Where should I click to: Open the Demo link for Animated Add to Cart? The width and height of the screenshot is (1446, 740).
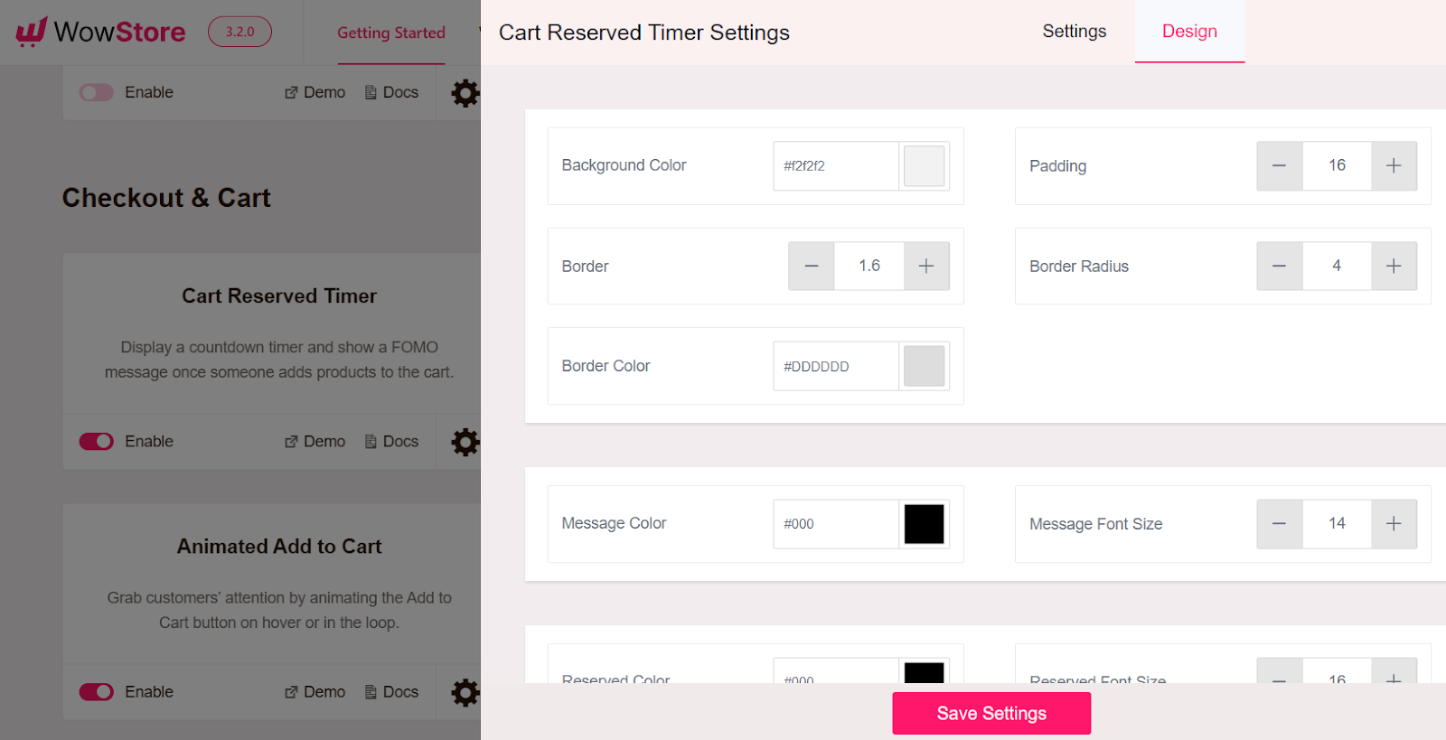point(314,692)
